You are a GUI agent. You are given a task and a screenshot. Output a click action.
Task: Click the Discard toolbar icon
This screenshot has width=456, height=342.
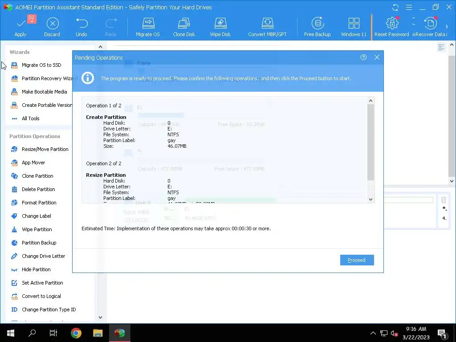(x=52, y=27)
